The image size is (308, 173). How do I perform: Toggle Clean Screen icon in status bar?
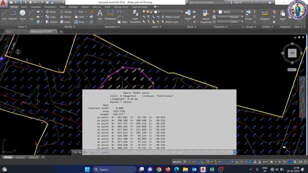coord(301,162)
